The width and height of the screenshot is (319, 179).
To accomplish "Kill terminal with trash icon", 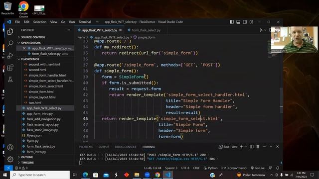I will click(258, 147).
